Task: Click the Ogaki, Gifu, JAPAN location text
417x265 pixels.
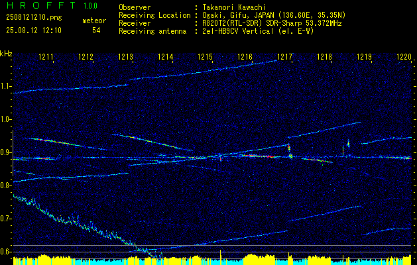Action: pos(274,15)
